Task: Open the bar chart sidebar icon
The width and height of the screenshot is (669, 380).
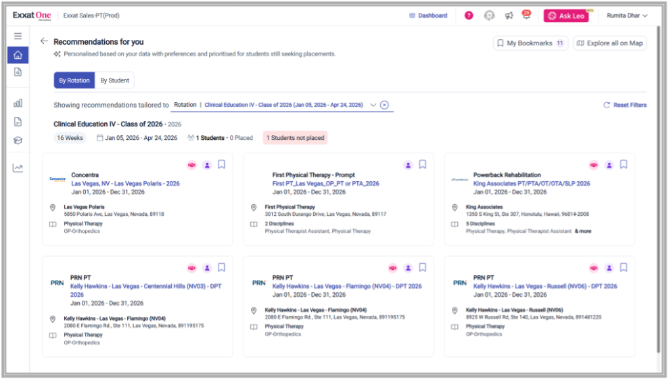Action: pyautogui.click(x=18, y=103)
